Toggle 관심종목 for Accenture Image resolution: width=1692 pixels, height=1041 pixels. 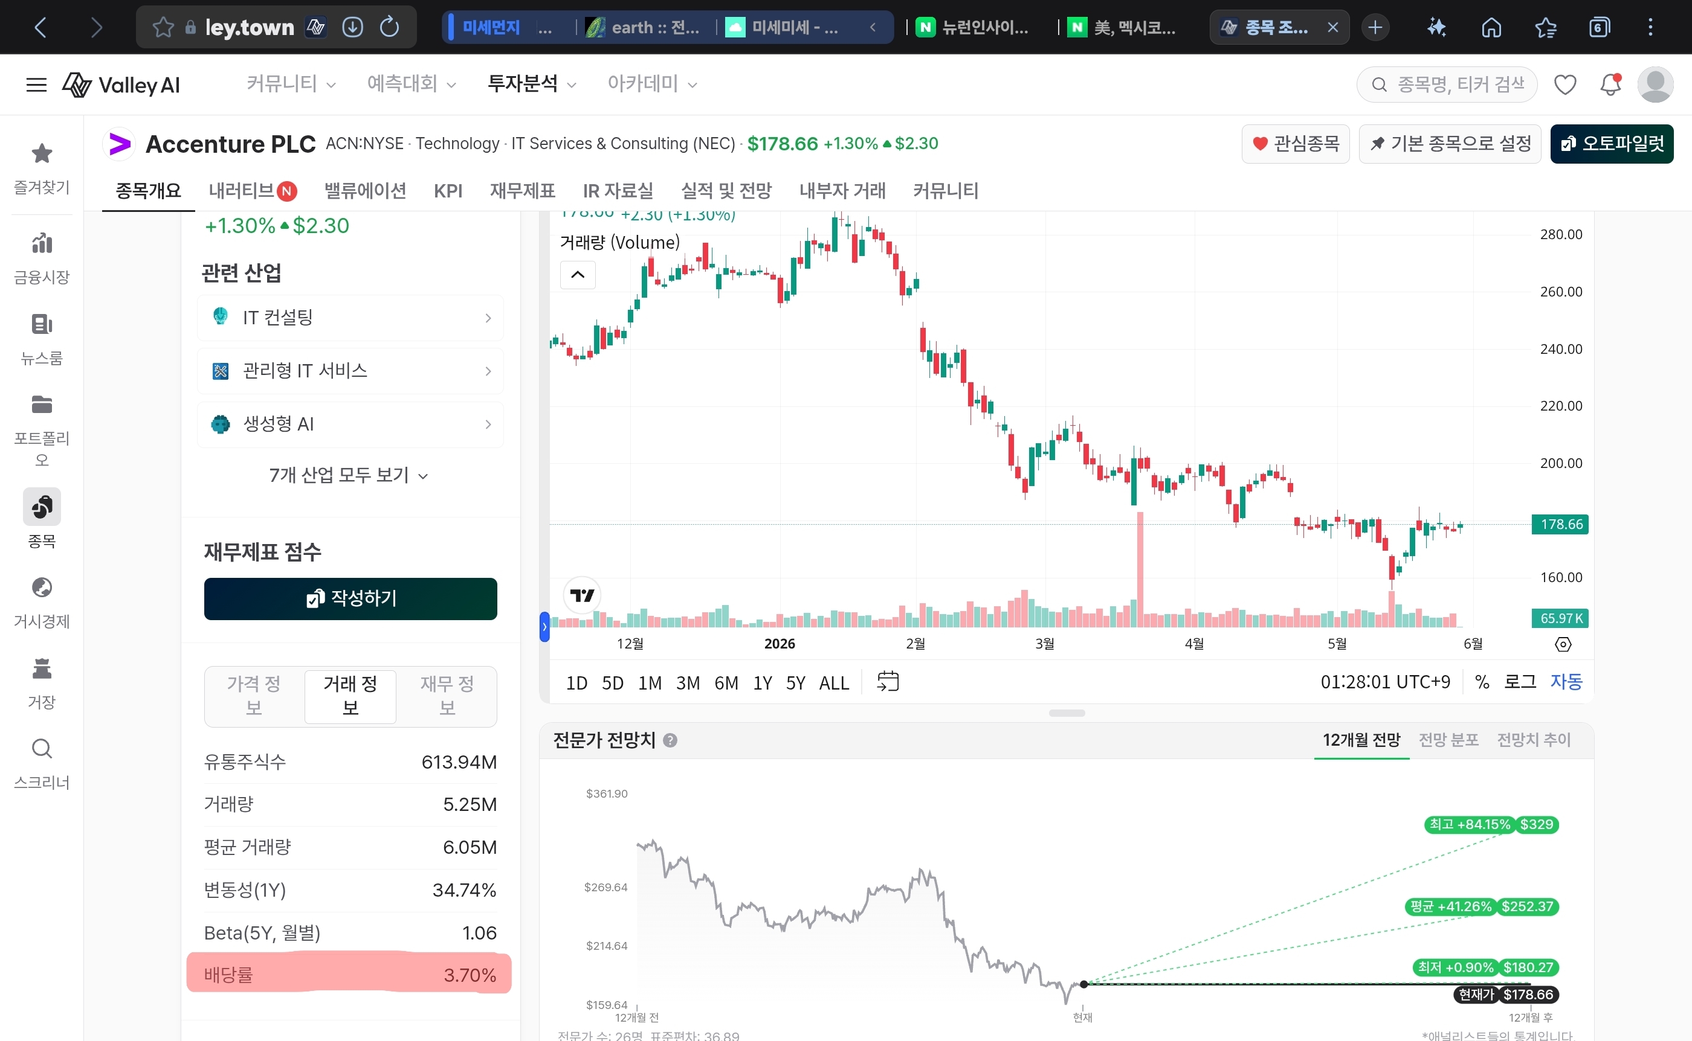1295,144
